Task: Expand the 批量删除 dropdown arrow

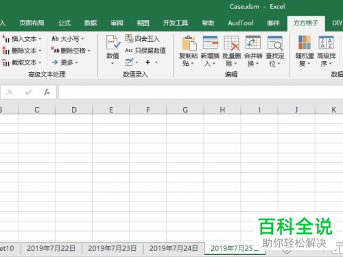Action: [235, 64]
